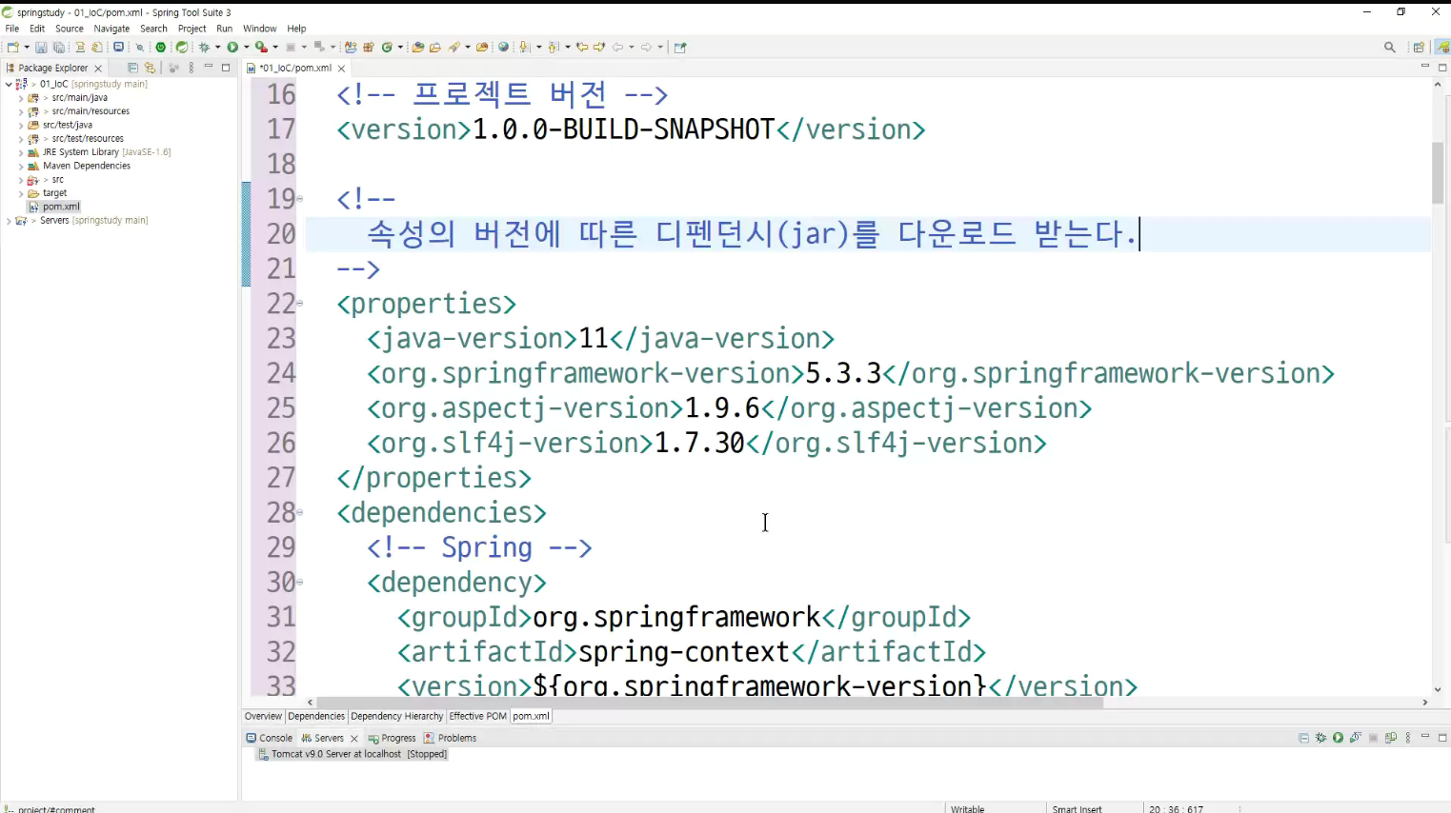1451x813 pixels.
Task: Select pom.xml in Package Explorer
Action: (x=61, y=207)
